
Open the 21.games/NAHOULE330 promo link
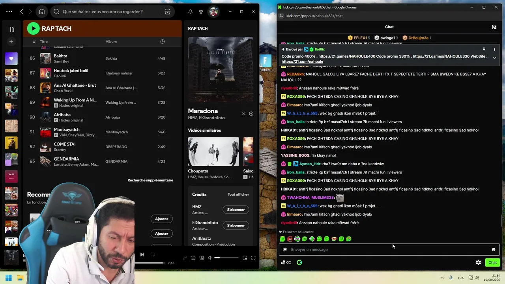pyautogui.click(x=441, y=56)
